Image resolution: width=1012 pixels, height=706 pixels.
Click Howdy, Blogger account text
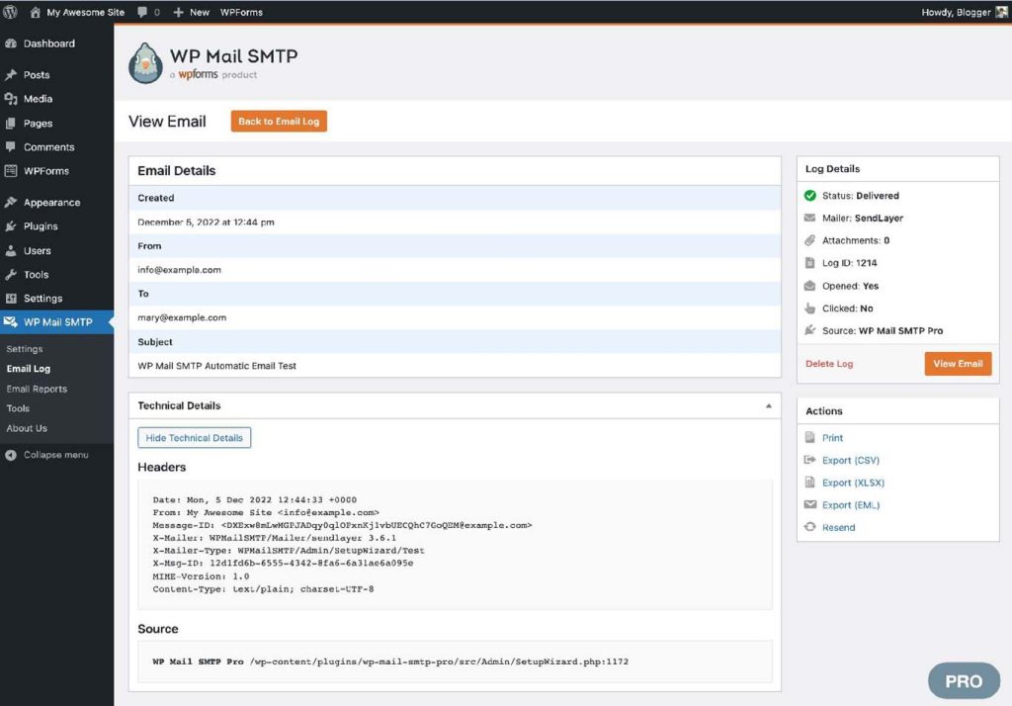[956, 12]
